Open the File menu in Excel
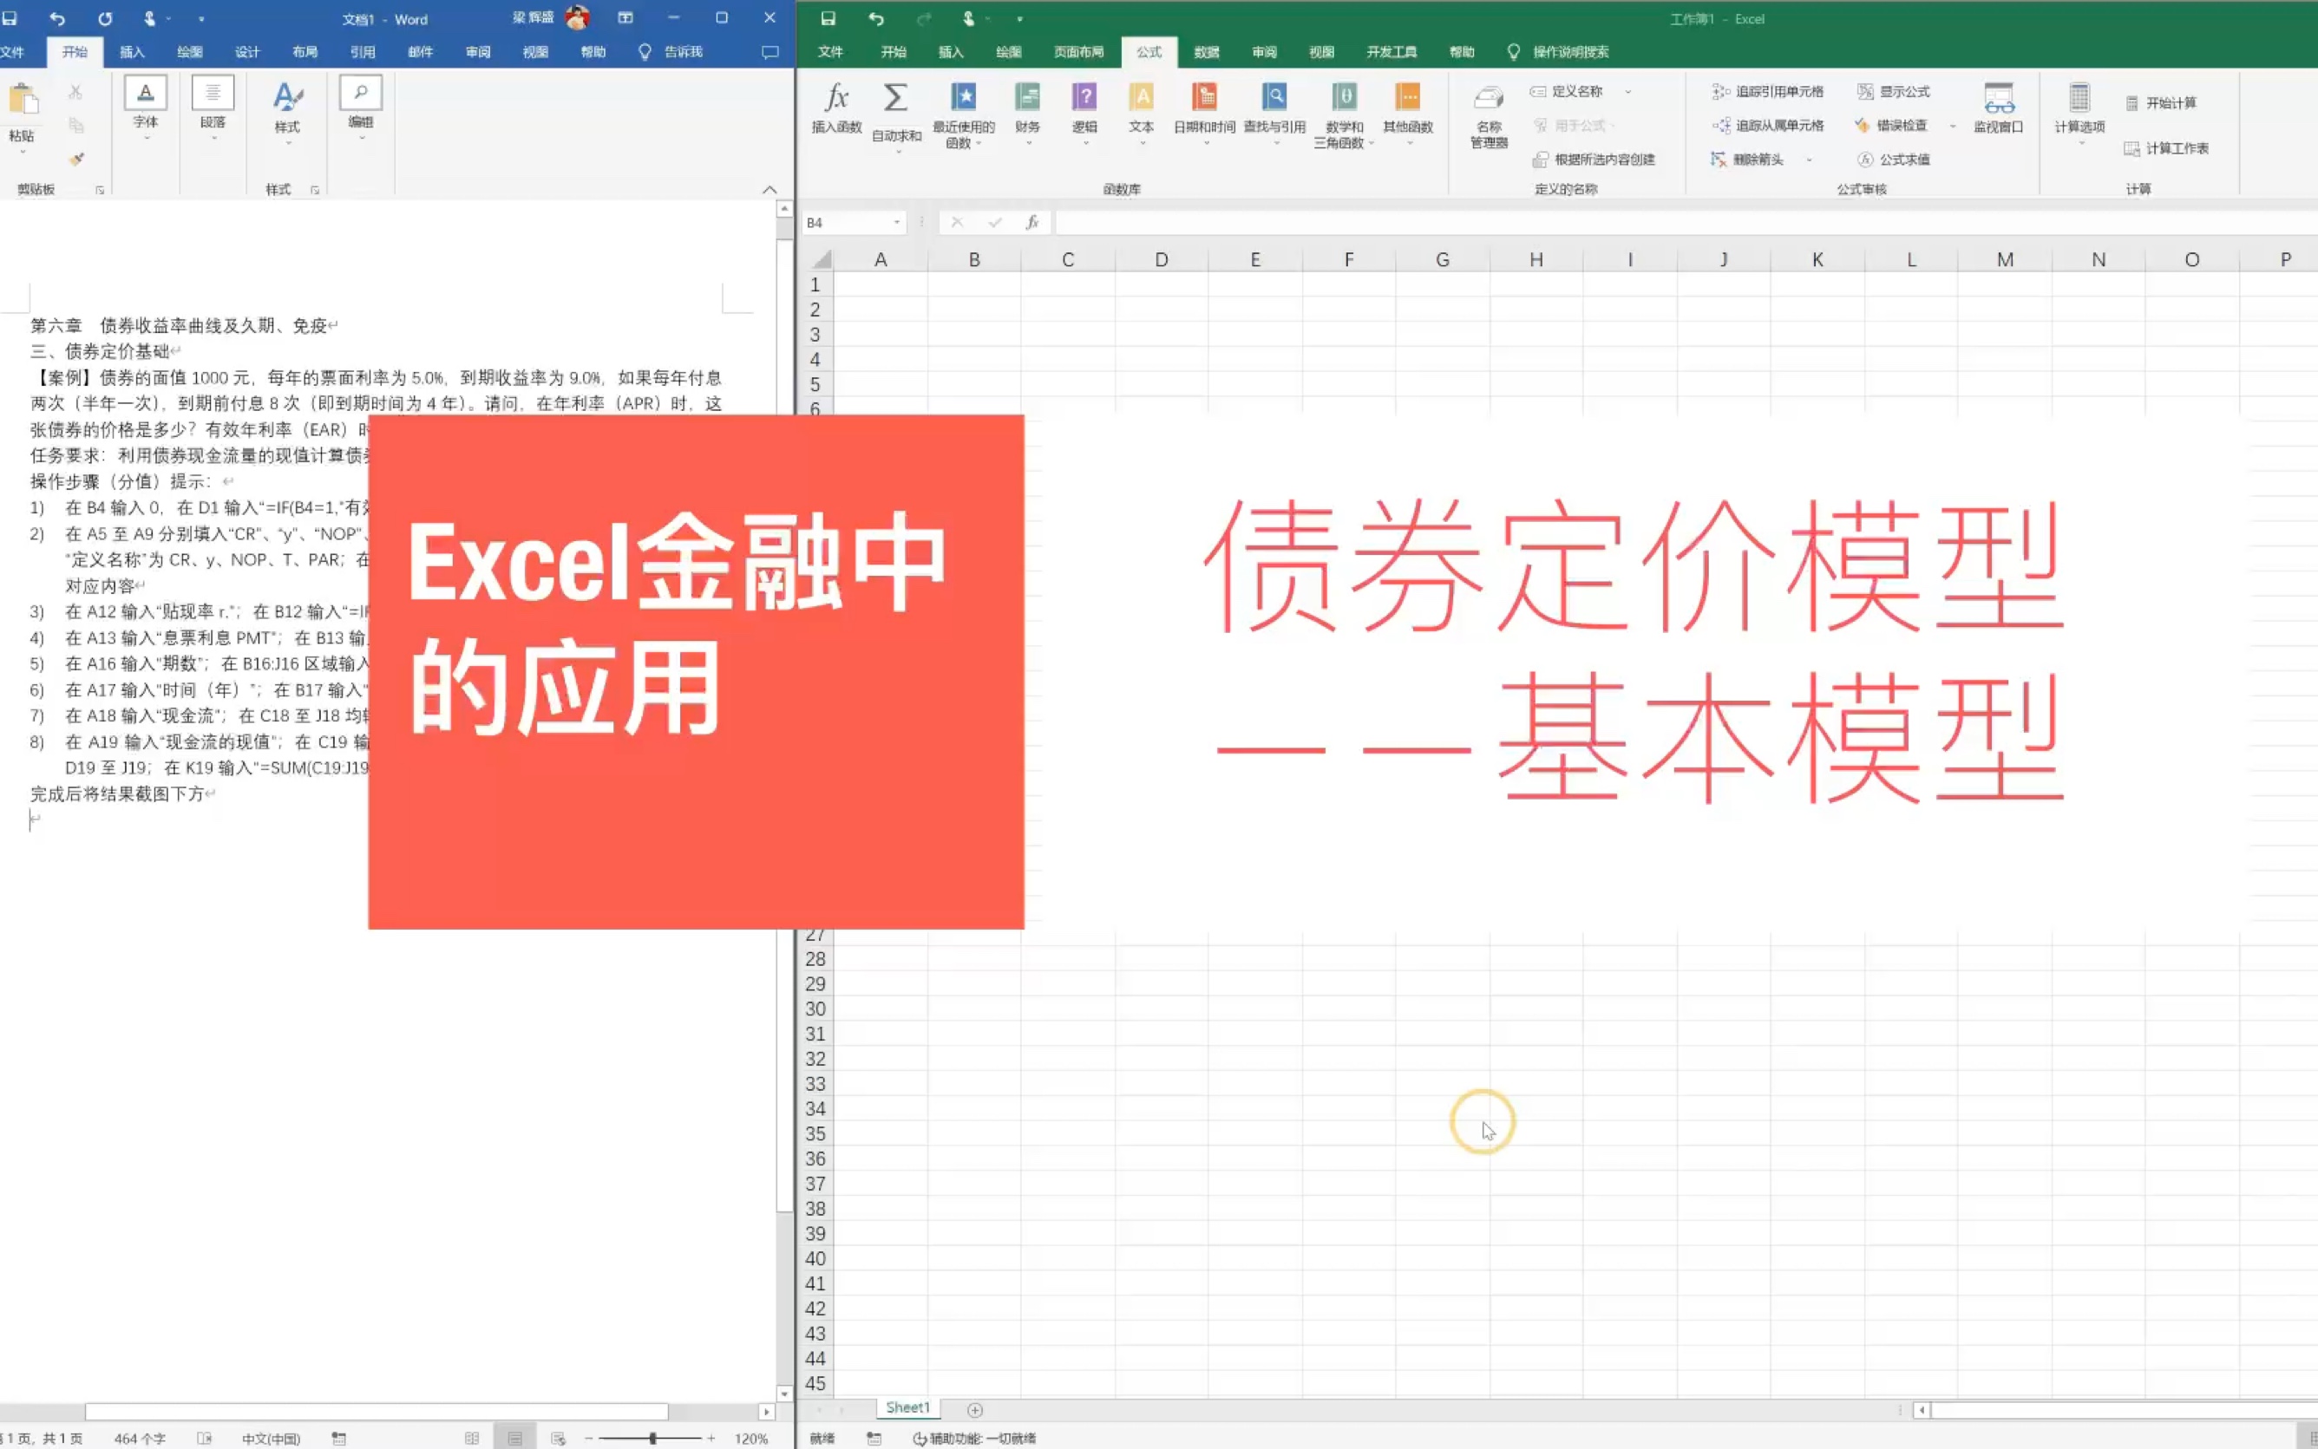Image resolution: width=2318 pixels, height=1449 pixels. click(830, 52)
